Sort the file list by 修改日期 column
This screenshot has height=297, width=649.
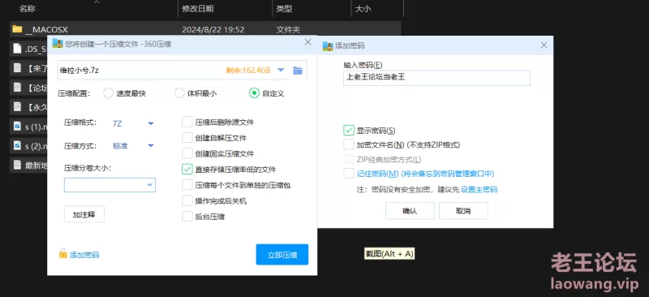point(198,8)
